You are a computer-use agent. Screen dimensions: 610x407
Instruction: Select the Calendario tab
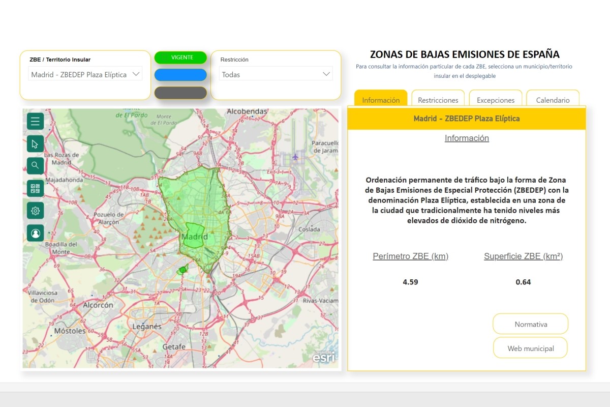(x=553, y=100)
